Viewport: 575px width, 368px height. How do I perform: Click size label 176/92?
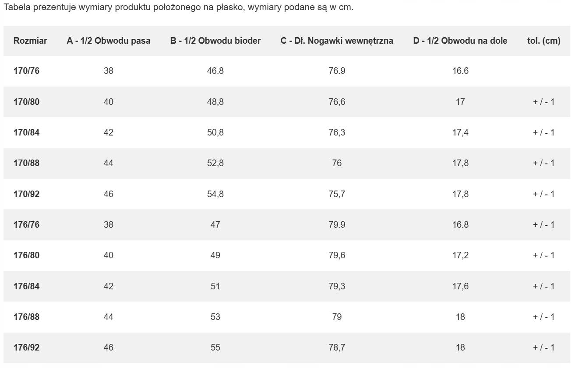tap(27, 347)
